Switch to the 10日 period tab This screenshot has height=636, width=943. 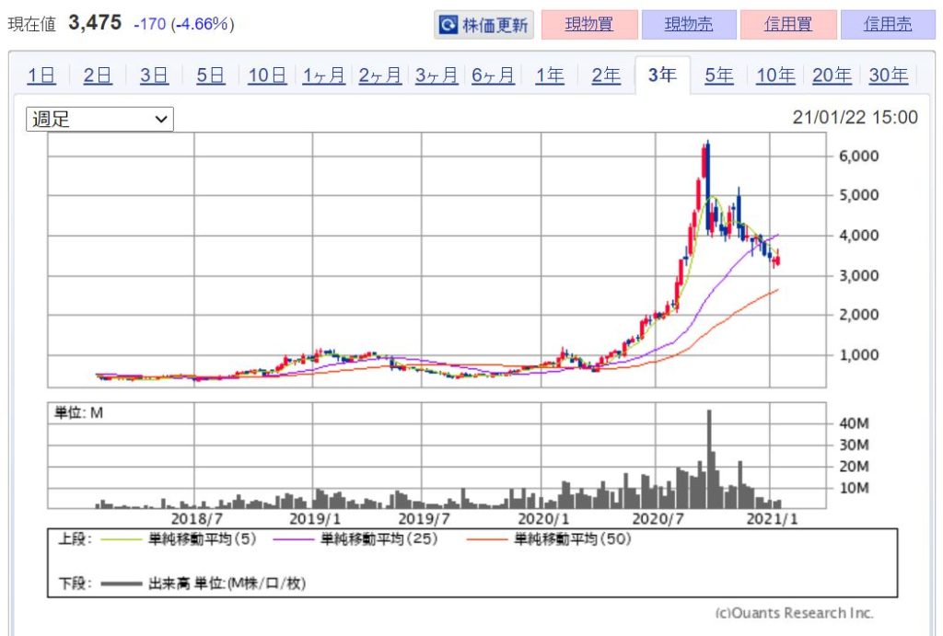pyautogui.click(x=267, y=75)
